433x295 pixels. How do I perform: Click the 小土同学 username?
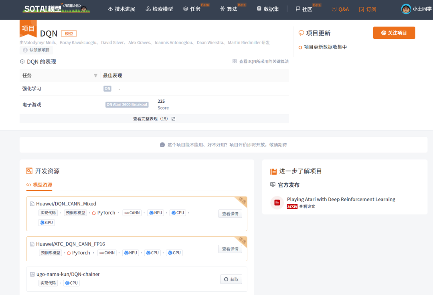tap(422, 9)
